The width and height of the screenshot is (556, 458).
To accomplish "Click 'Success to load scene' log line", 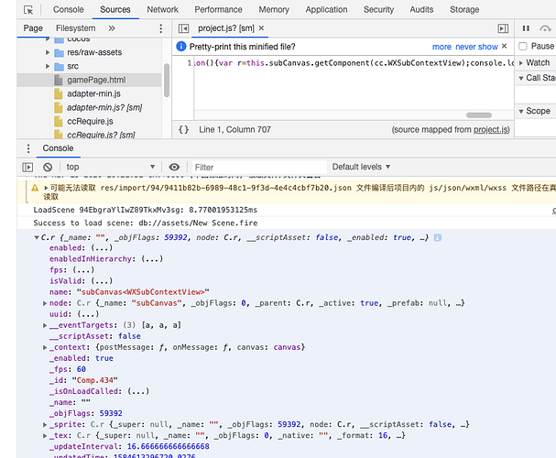I will [x=146, y=224].
